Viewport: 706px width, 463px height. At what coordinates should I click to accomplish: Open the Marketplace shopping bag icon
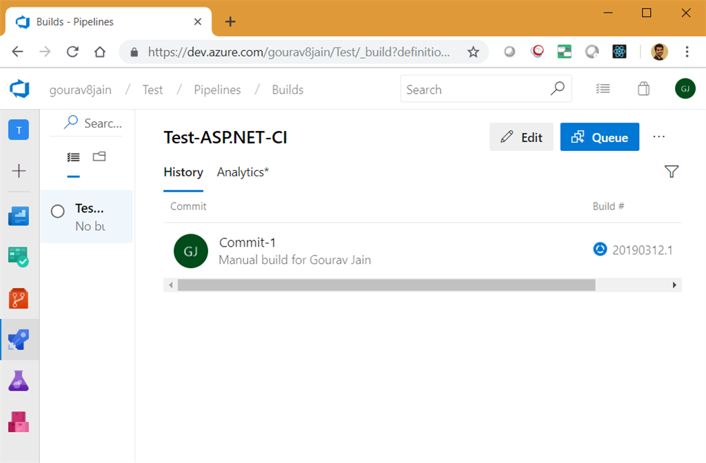click(x=643, y=89)
